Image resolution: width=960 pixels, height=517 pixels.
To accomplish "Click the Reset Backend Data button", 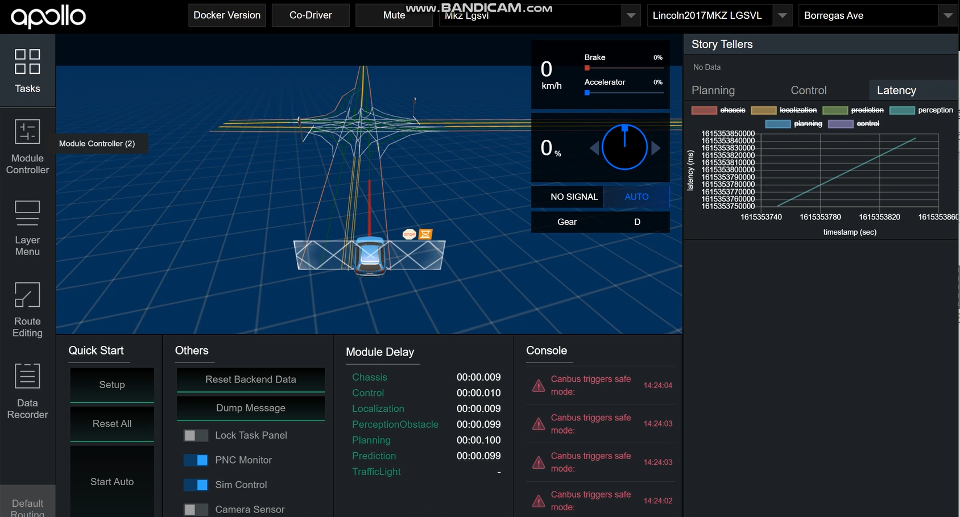I will coord(250,380).
